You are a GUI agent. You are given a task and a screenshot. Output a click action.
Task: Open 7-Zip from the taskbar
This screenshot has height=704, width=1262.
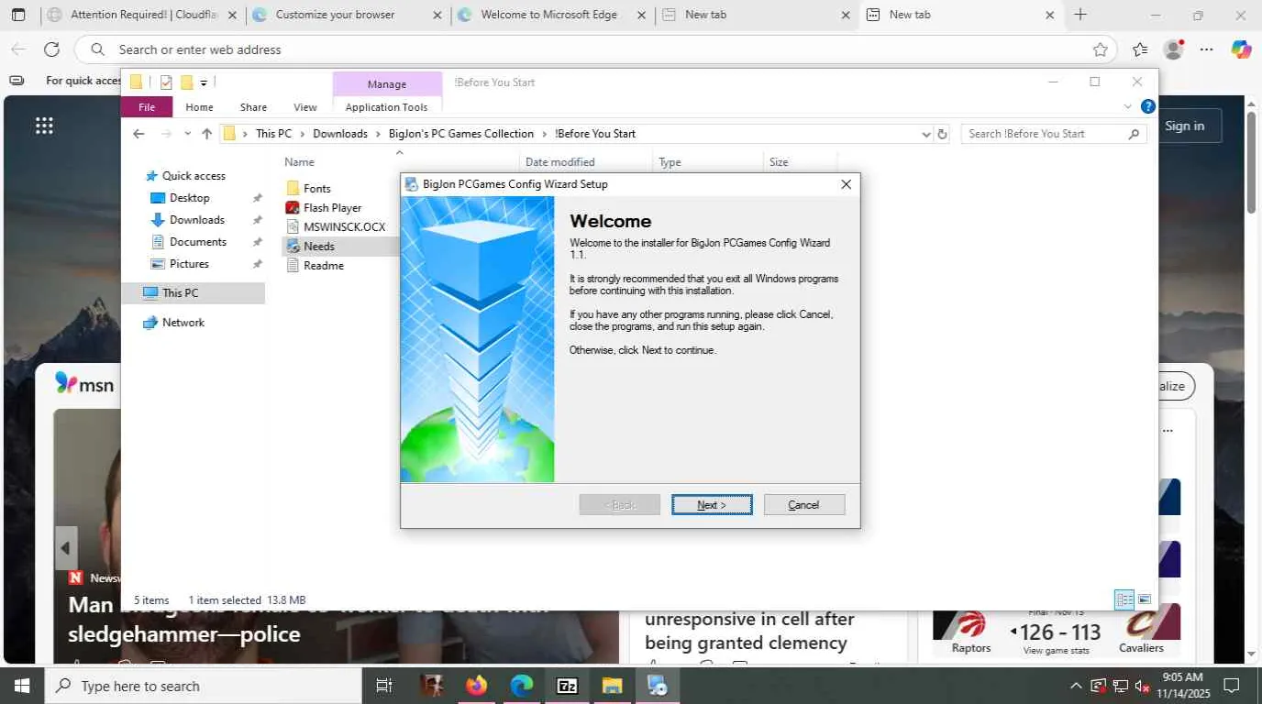coord(567,686)
